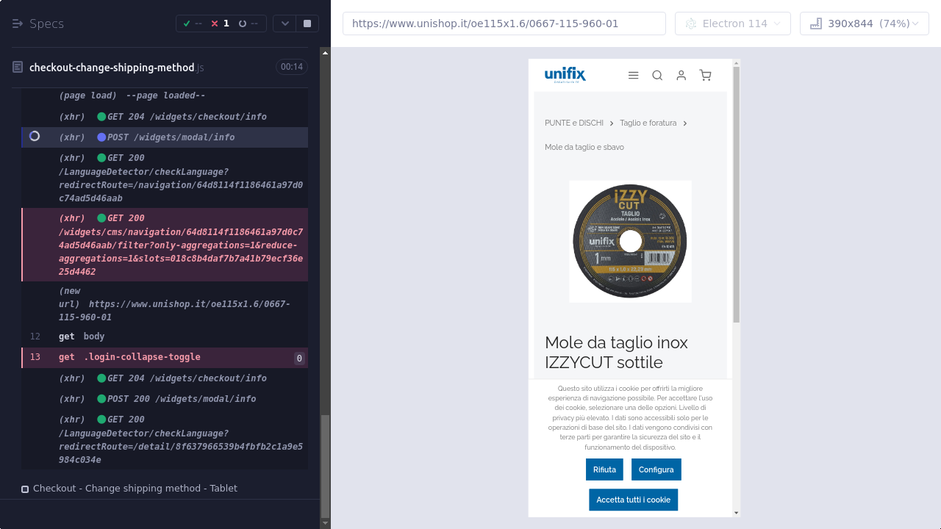The height and width of the screenshot is (529, 941).
Task: Click Accetta tutti i cookie button
Action: [633, 500]
